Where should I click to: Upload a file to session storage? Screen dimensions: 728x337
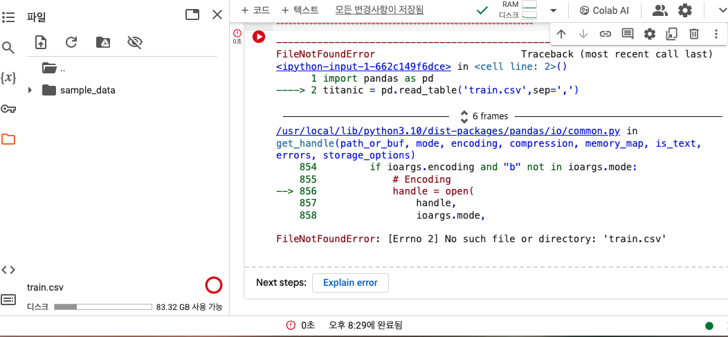41,43
